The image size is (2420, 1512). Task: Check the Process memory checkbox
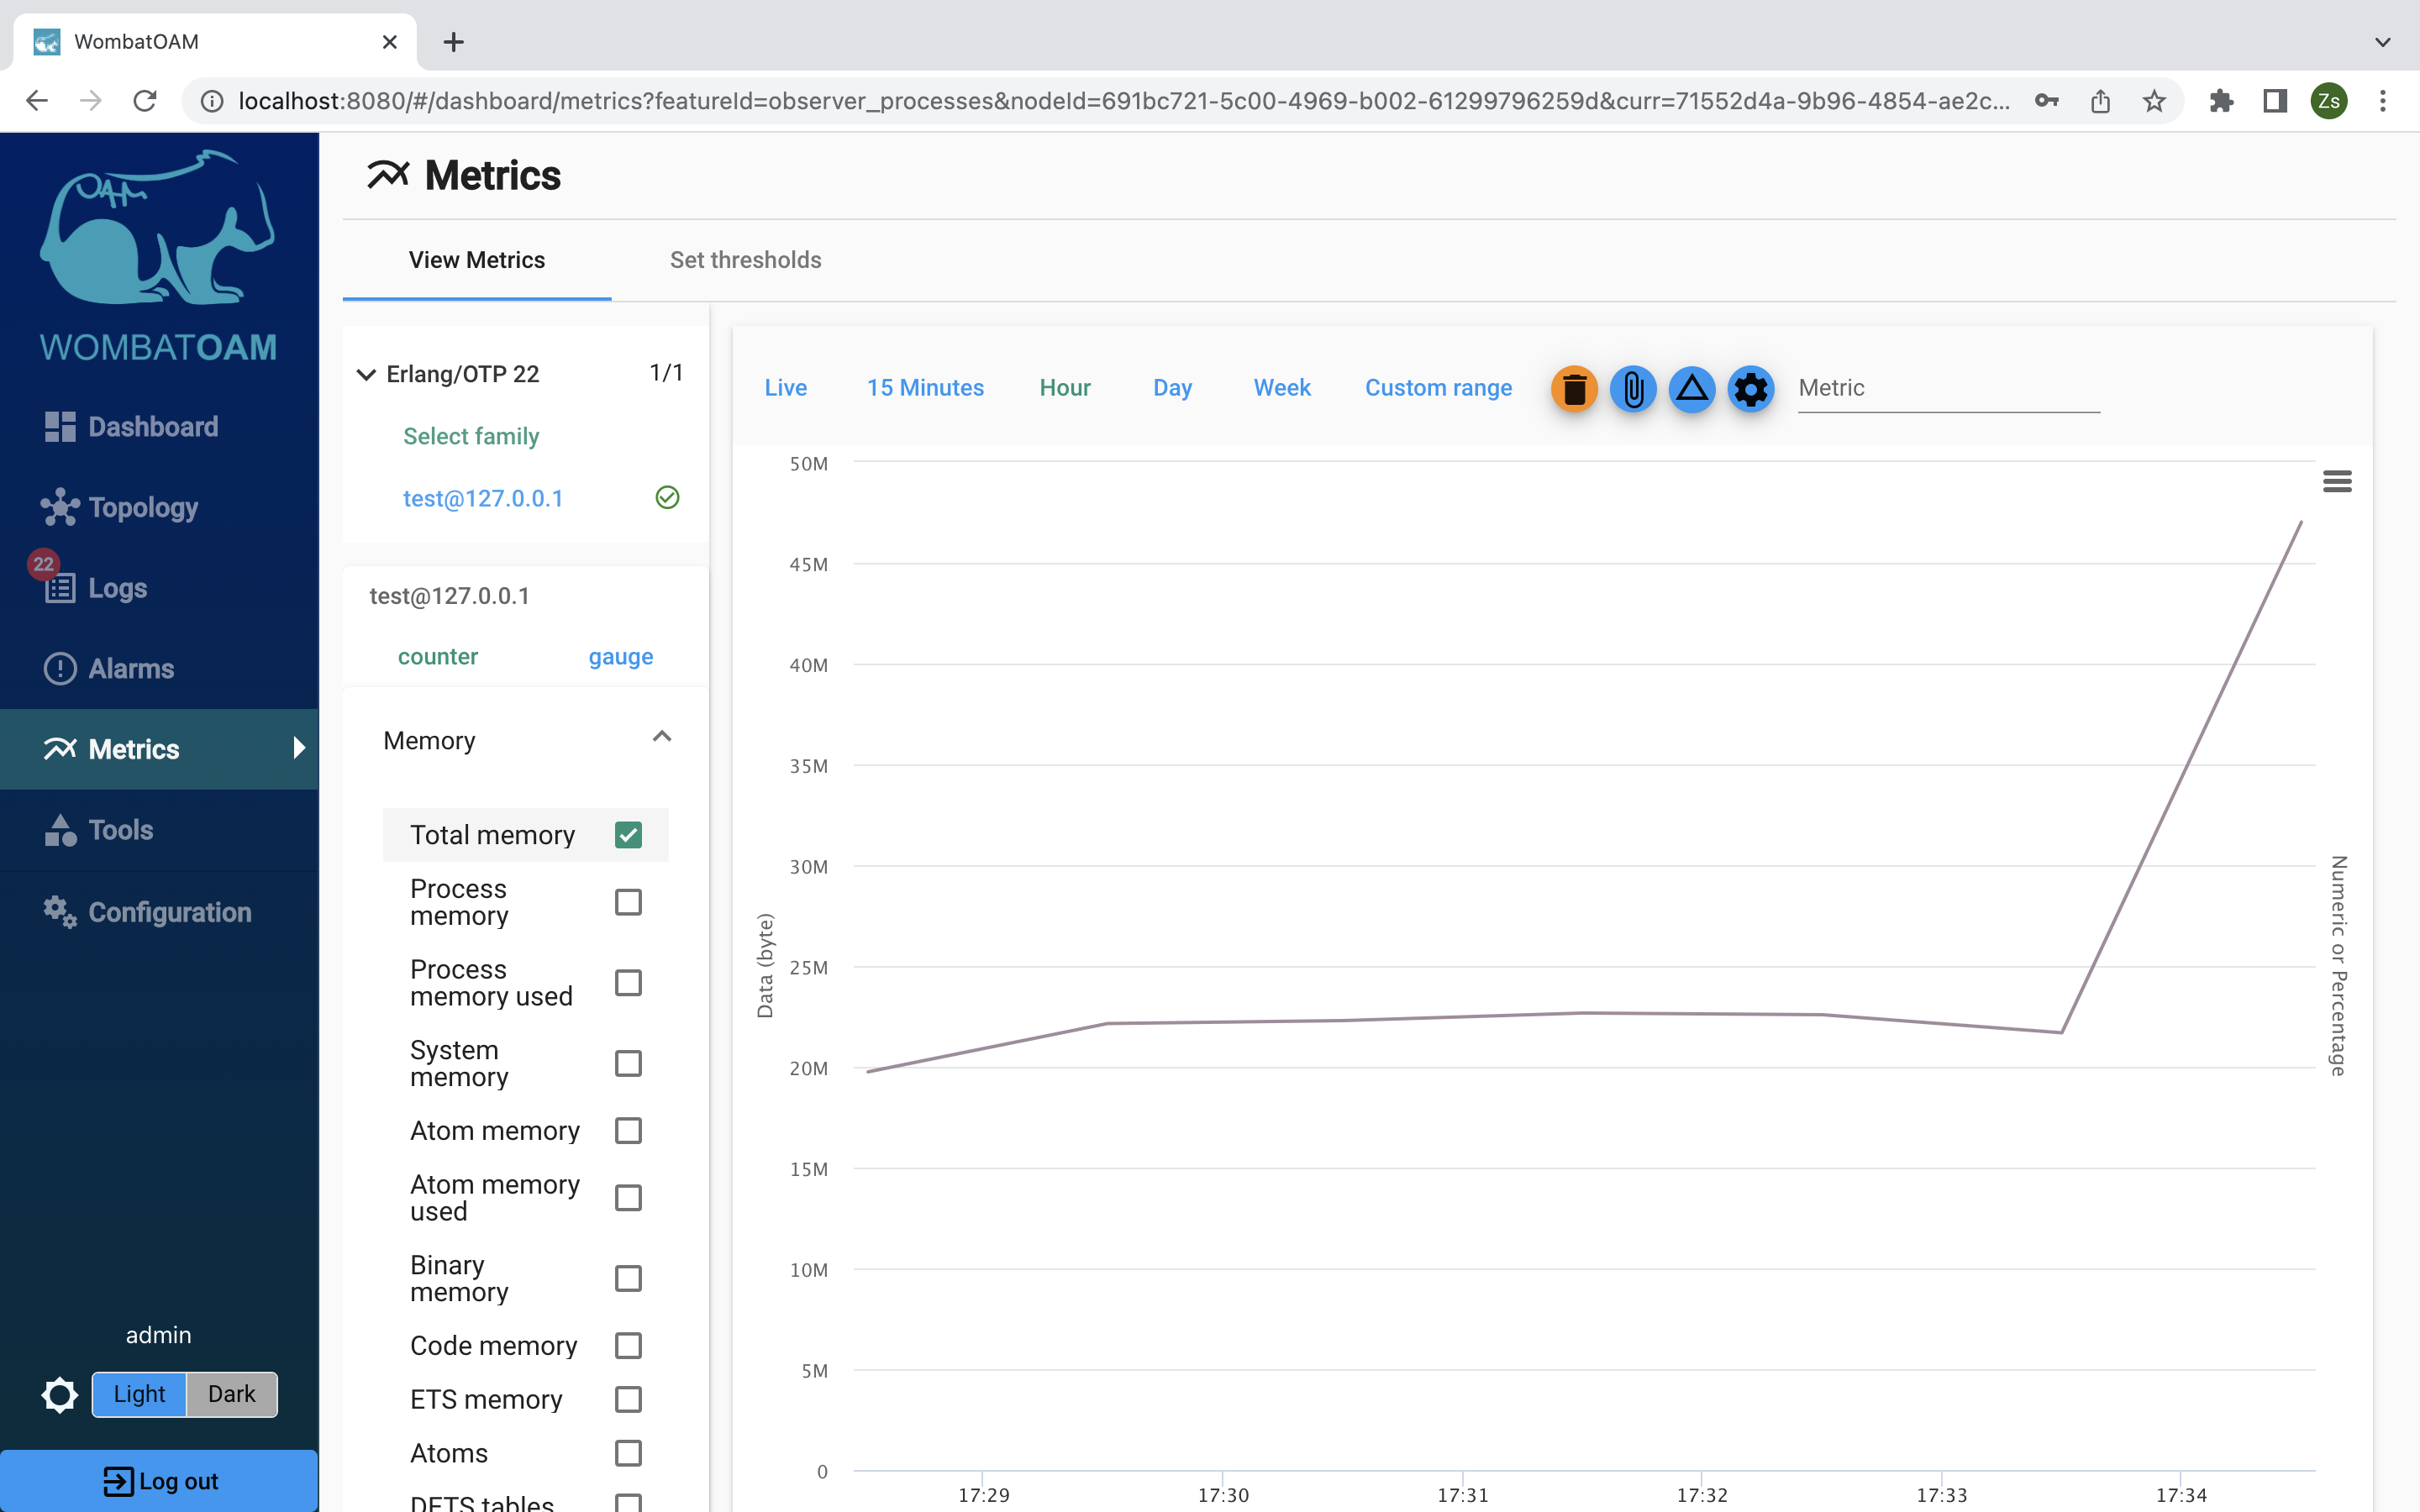(x=628, y=902)
